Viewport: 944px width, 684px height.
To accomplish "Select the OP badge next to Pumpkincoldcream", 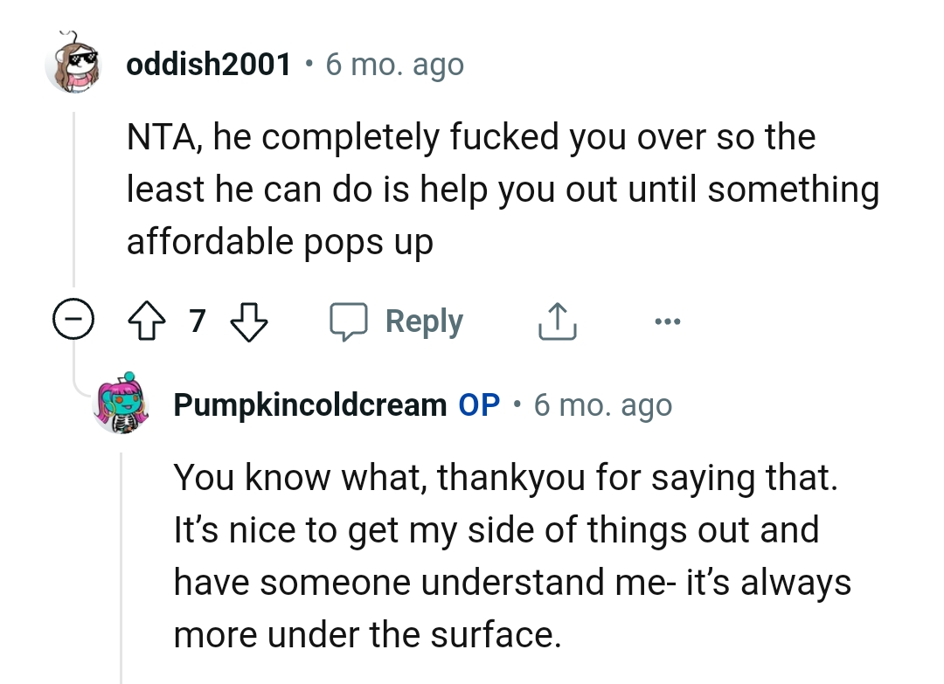I will pos(476,404).
